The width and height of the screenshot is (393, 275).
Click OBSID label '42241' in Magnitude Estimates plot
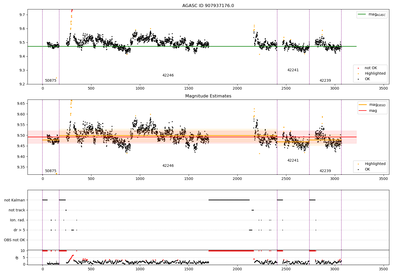point(293,161)
